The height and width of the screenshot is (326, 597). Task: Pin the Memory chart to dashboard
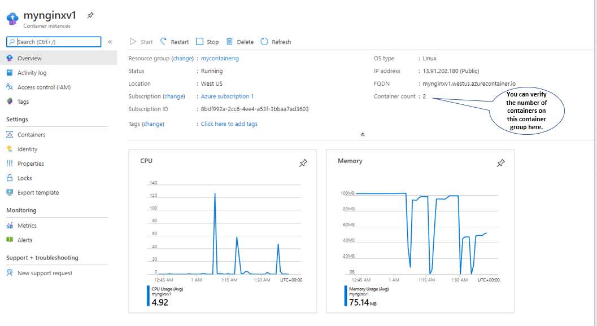click(x=500, y=163)
